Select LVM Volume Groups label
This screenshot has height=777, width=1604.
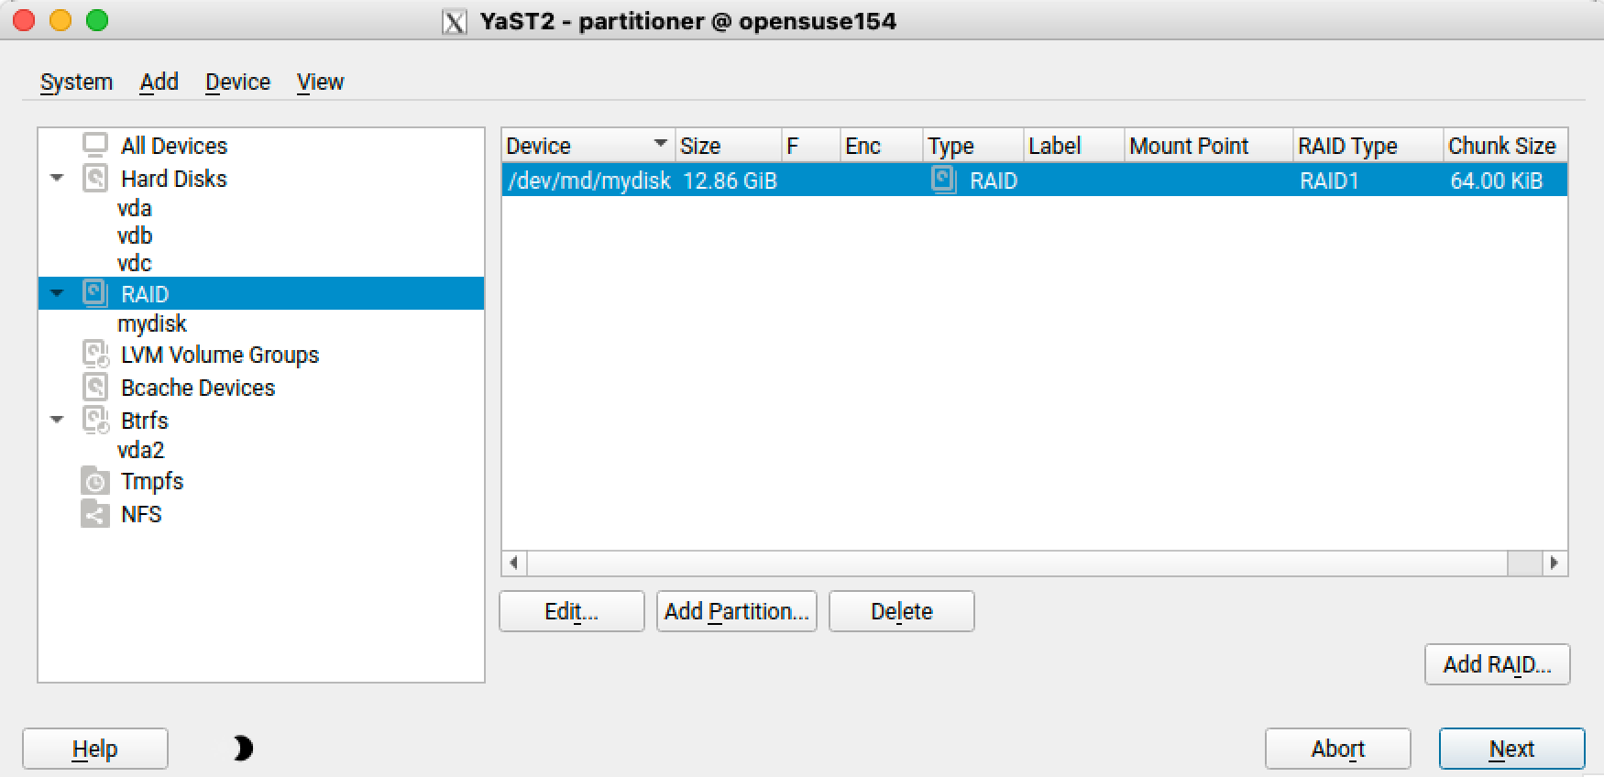pos(220,355)
